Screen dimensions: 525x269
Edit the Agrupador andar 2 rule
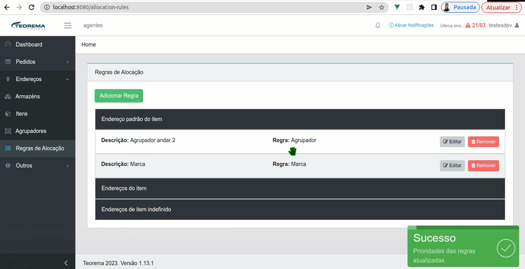click(x=452, y=142)
